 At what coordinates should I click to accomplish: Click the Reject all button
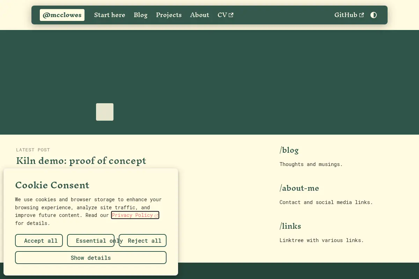click(x=142, y=241)
